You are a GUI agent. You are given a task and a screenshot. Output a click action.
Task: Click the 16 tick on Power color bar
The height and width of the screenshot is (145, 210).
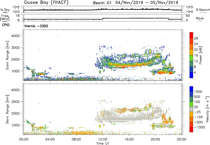(196, 55)
